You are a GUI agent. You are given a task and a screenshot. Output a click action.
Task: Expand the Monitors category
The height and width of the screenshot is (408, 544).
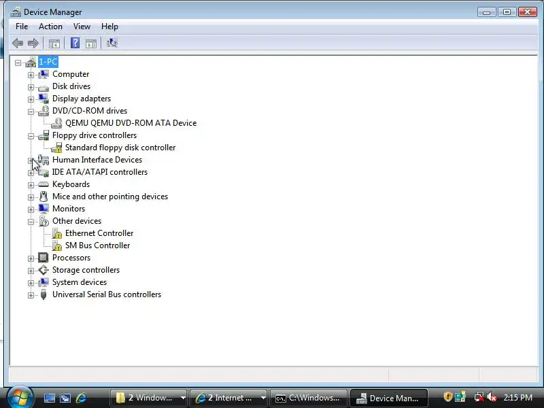(x=31, y=209)
